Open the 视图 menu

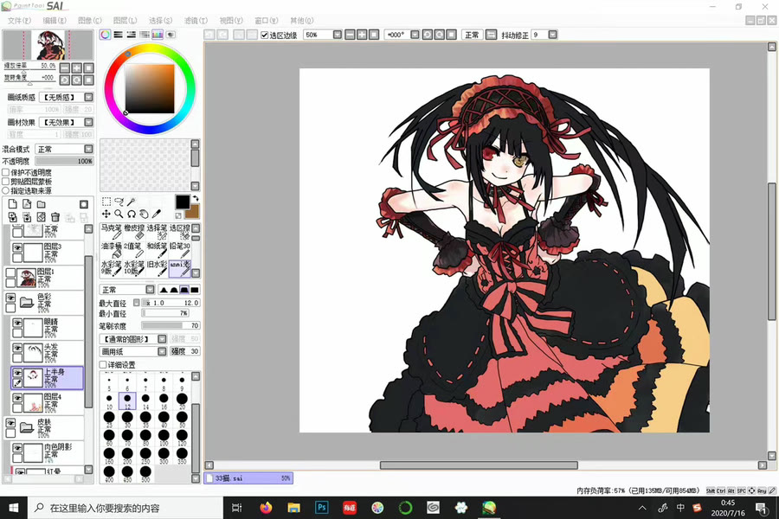231,21
